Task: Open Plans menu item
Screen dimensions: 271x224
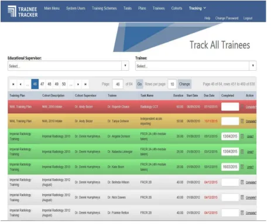Action: point(142,8)
